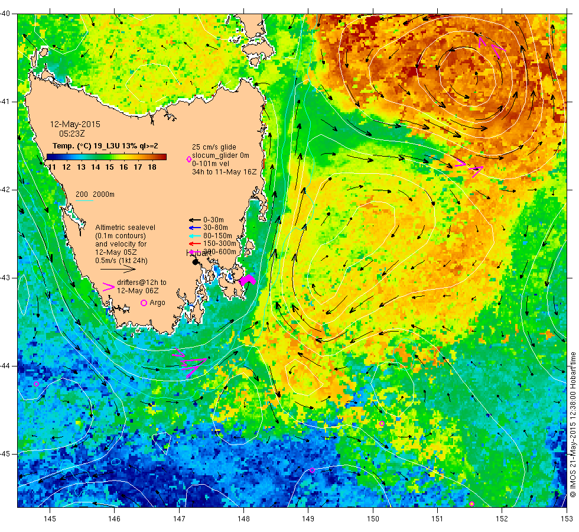Screen dimensions: 579x532
Task: Click drifter markers near 151.5E 41.8S
Action: point(469,168)
